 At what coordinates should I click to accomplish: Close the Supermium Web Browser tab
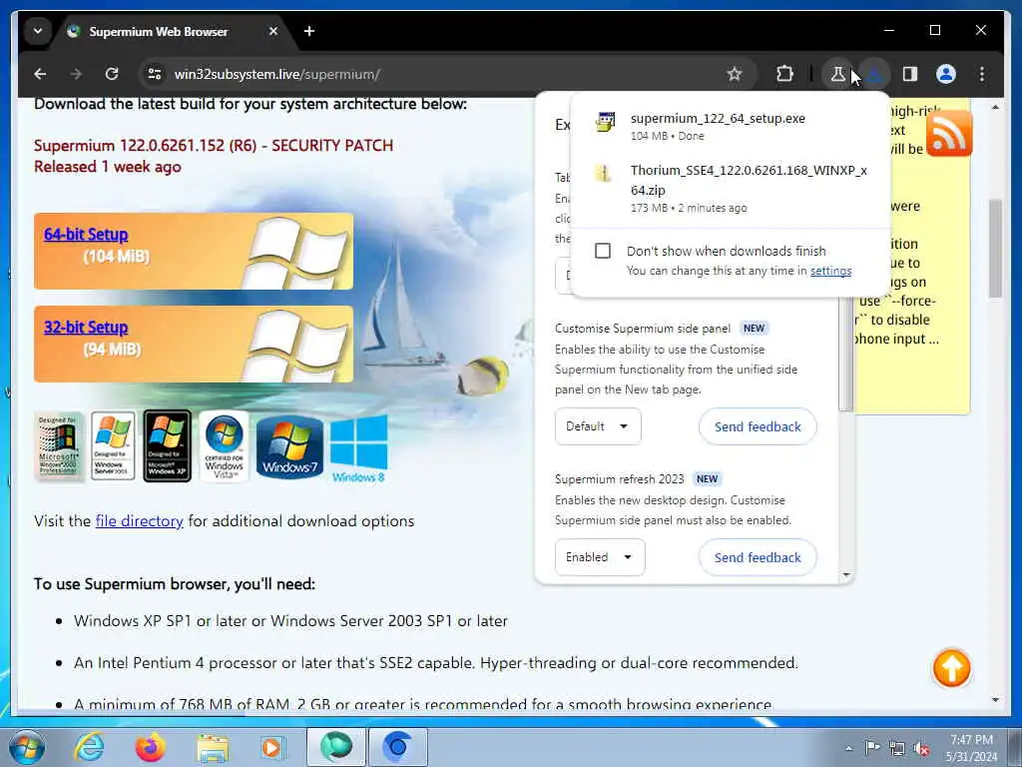(273, 31)
